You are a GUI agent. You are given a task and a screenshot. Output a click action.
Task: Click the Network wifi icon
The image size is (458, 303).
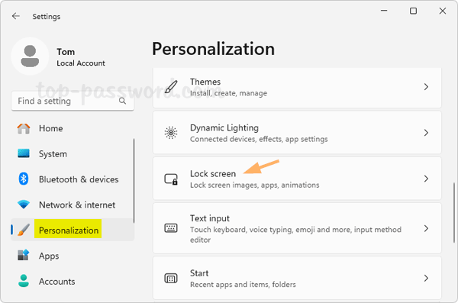tap(24, 205)
